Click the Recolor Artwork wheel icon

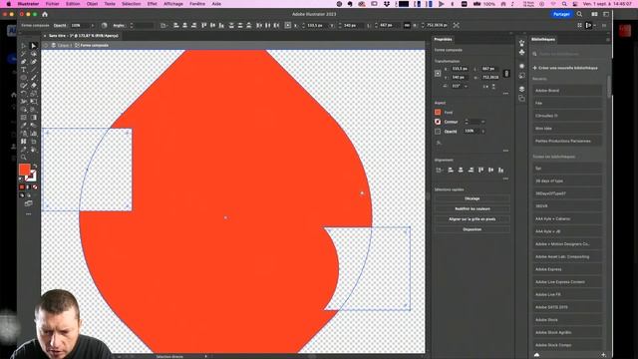[x=104, y=25]
